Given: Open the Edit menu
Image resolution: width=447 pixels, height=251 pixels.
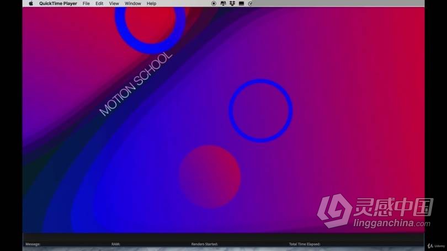Looking at the screenshot, I should 99,3.
